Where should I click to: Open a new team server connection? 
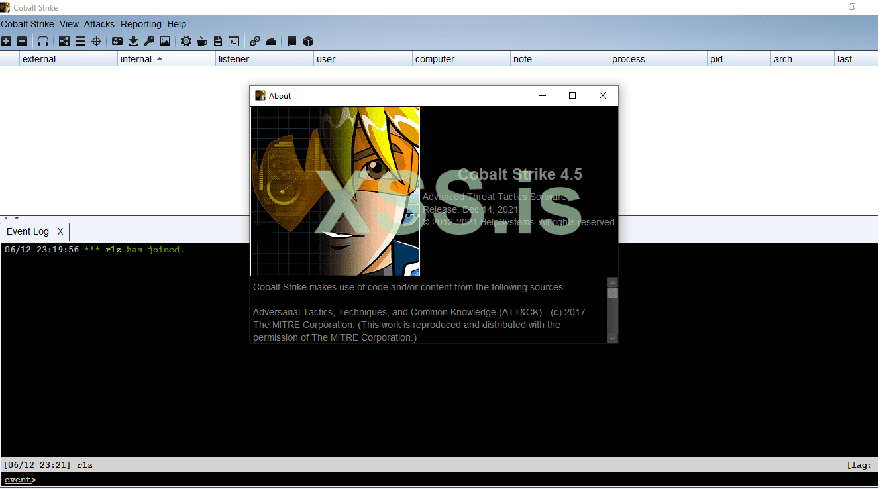[6, 41]
